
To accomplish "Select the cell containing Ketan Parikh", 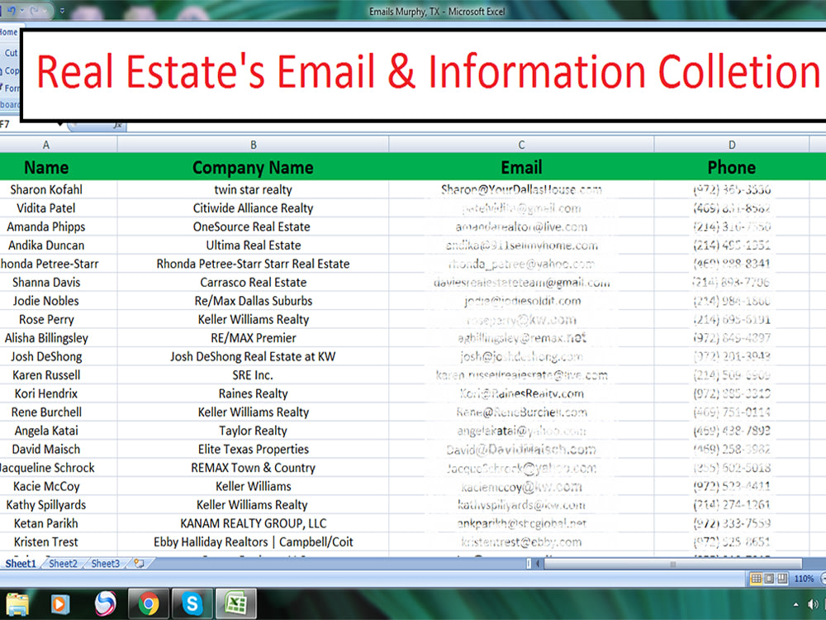I will 46,523.
